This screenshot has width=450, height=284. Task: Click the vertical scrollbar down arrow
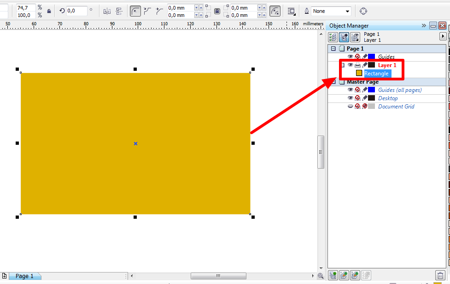[321, 268]
